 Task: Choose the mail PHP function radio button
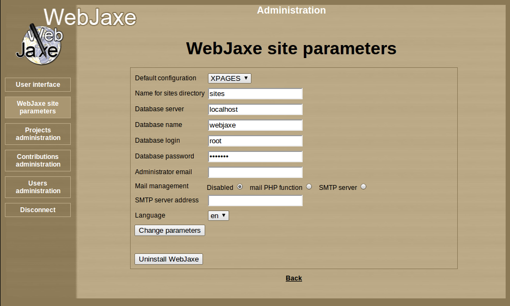pos(309,187)
